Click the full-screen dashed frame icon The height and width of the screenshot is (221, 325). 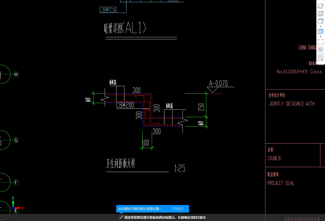320,42
